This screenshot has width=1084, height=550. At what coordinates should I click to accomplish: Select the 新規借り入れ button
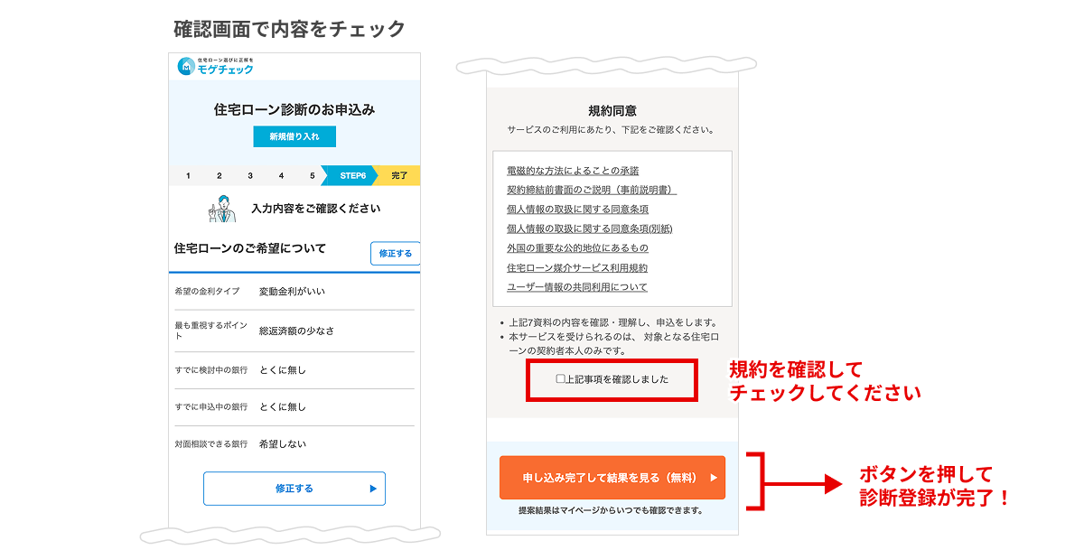click(x=294, y=137)
